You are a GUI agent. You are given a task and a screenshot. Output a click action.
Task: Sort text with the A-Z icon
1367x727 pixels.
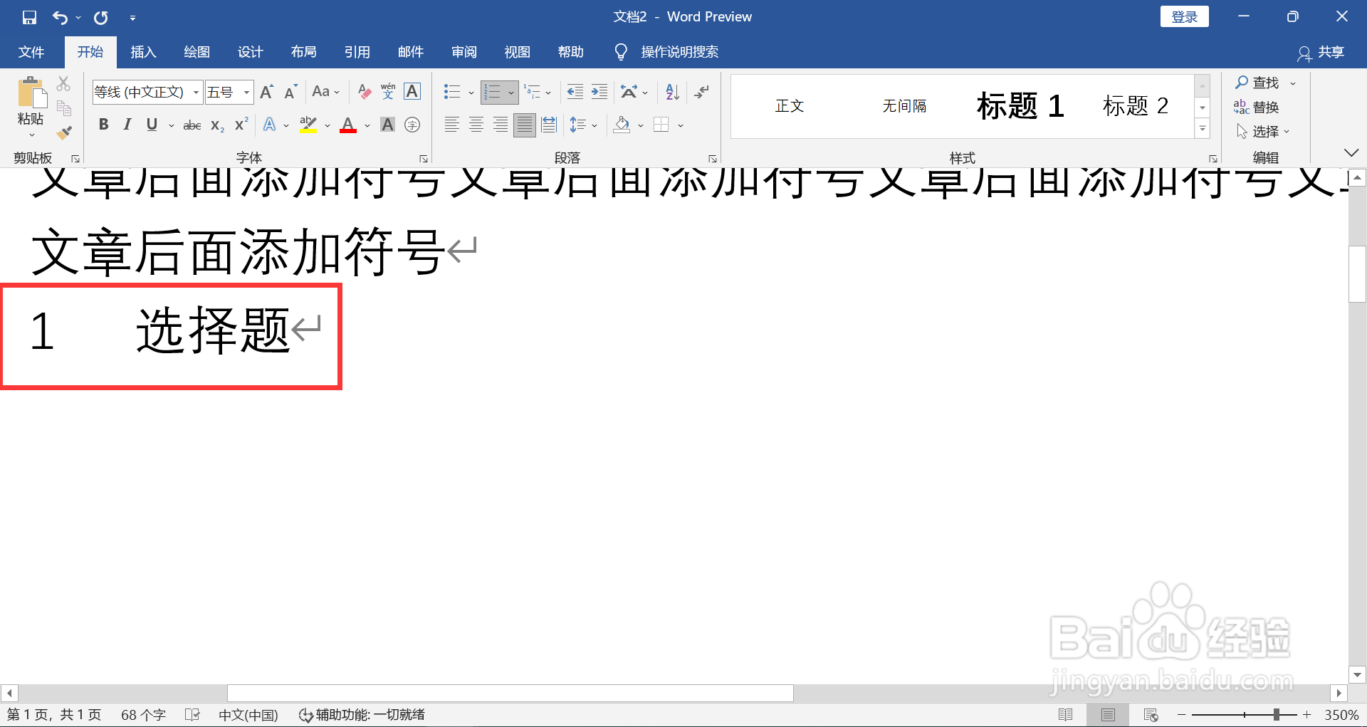coord(672,92)
